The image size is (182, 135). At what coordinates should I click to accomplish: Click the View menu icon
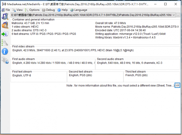coord(14,10)
